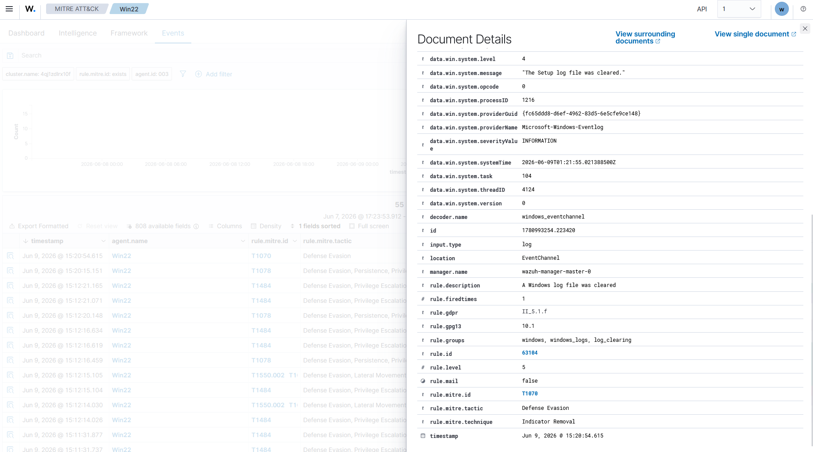Switch to the Intelligence tab
Viewport: 813px width, 452px height.
point(78,33)
